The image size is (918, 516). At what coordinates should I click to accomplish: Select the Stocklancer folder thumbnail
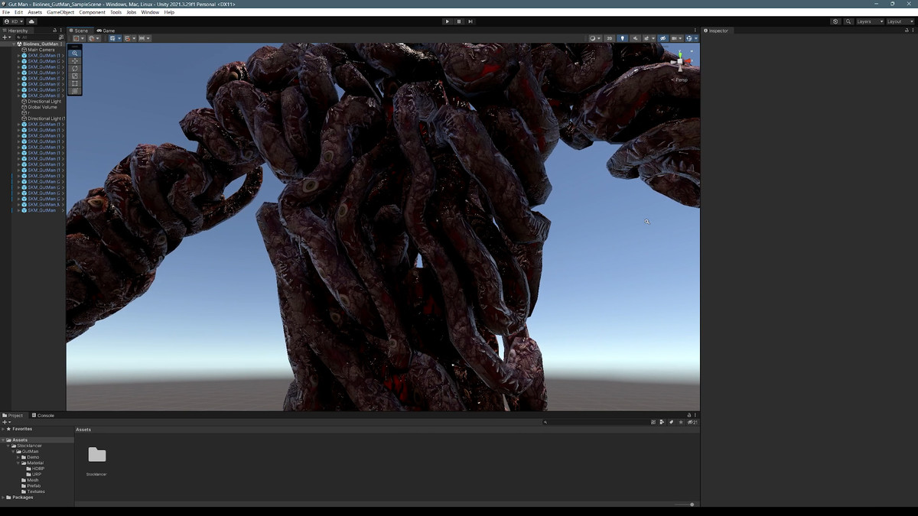97,456
